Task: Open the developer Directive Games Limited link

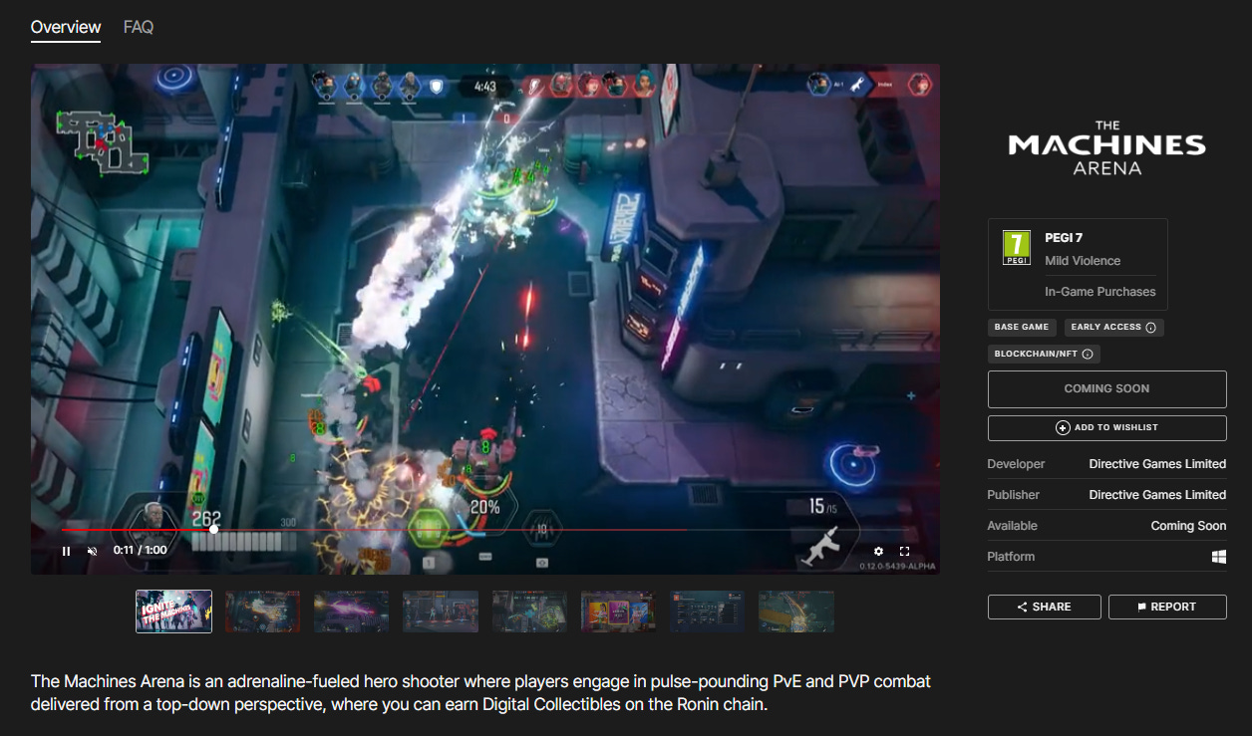Action: [1157, 464]
